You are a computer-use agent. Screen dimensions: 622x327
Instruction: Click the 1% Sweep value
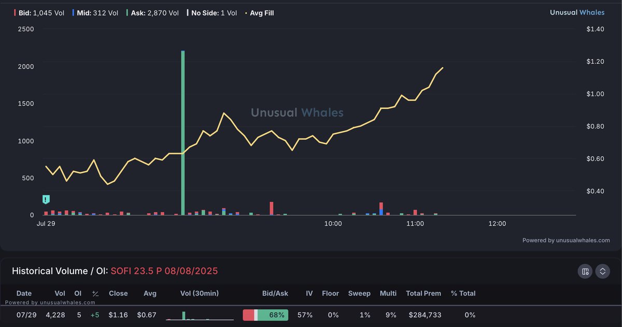(365, 315)
